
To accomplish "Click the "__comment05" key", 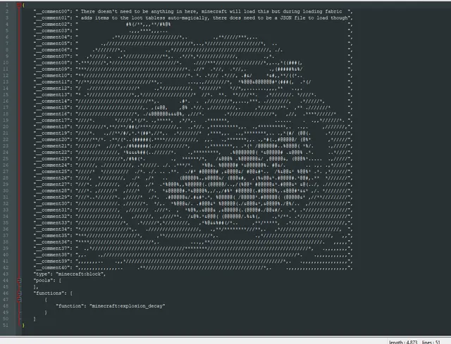I will (x=51, y=44).
